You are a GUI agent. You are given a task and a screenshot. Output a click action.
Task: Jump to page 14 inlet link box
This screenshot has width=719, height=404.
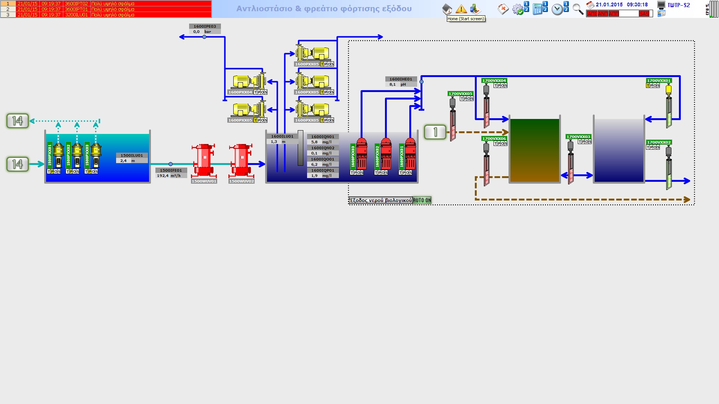(x=18, y=164)
